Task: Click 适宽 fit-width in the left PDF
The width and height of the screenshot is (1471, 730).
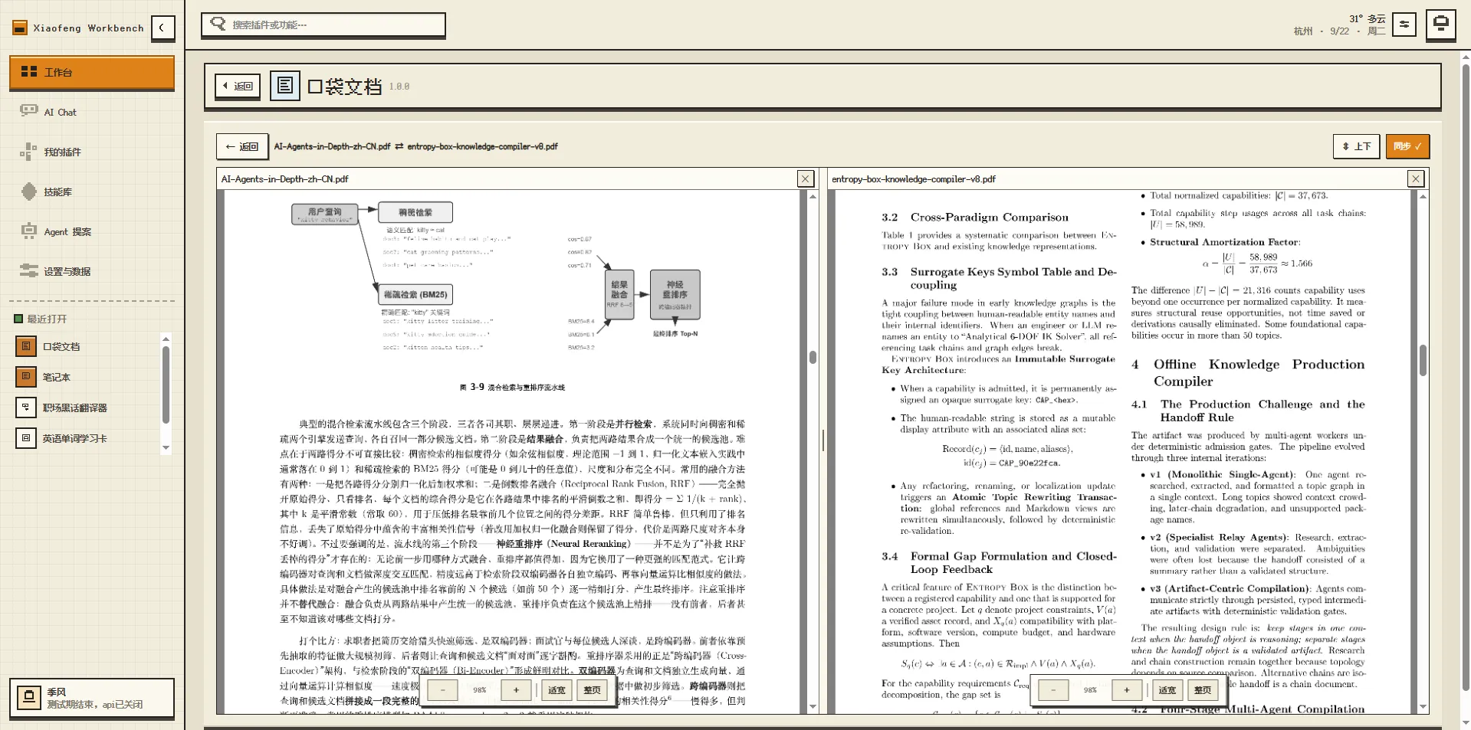Action: pos(557,690)
